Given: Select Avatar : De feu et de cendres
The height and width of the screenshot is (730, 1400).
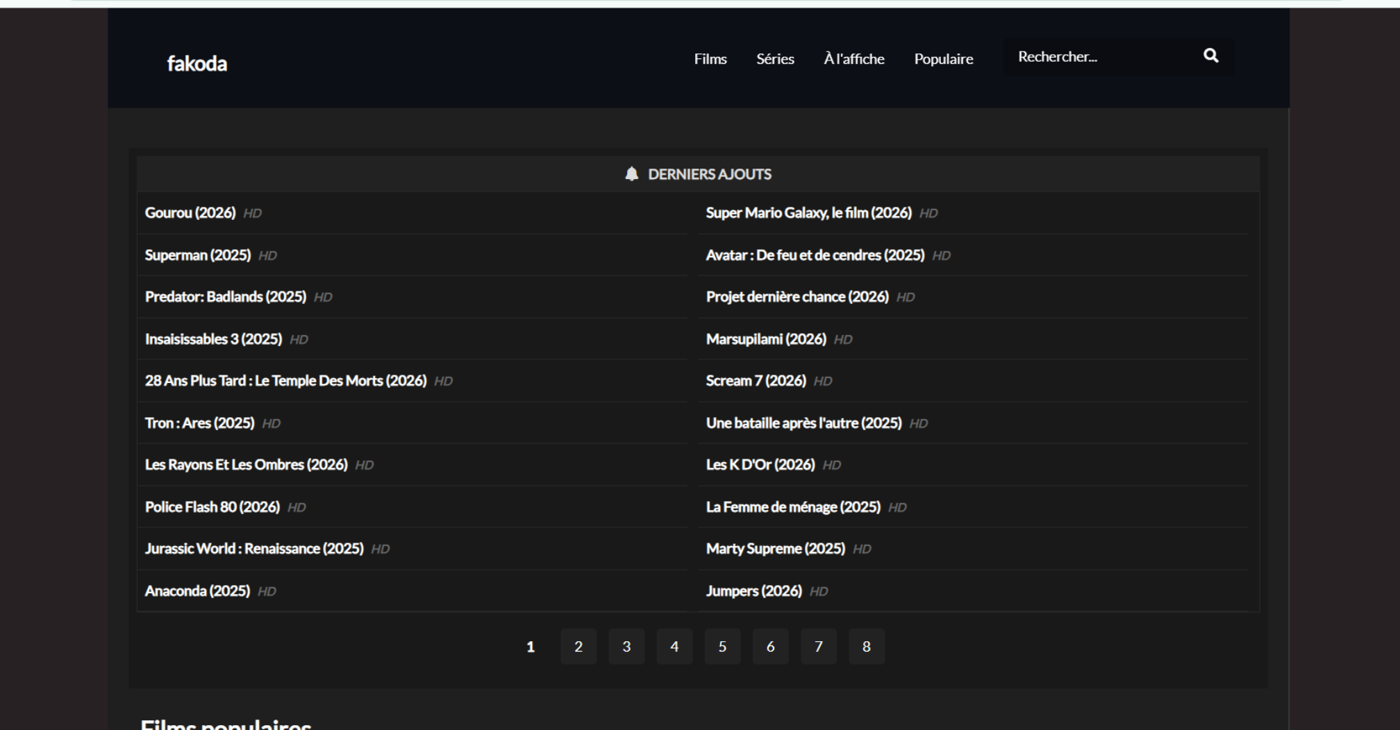Looking at the screenshot, I should (815, 255).
